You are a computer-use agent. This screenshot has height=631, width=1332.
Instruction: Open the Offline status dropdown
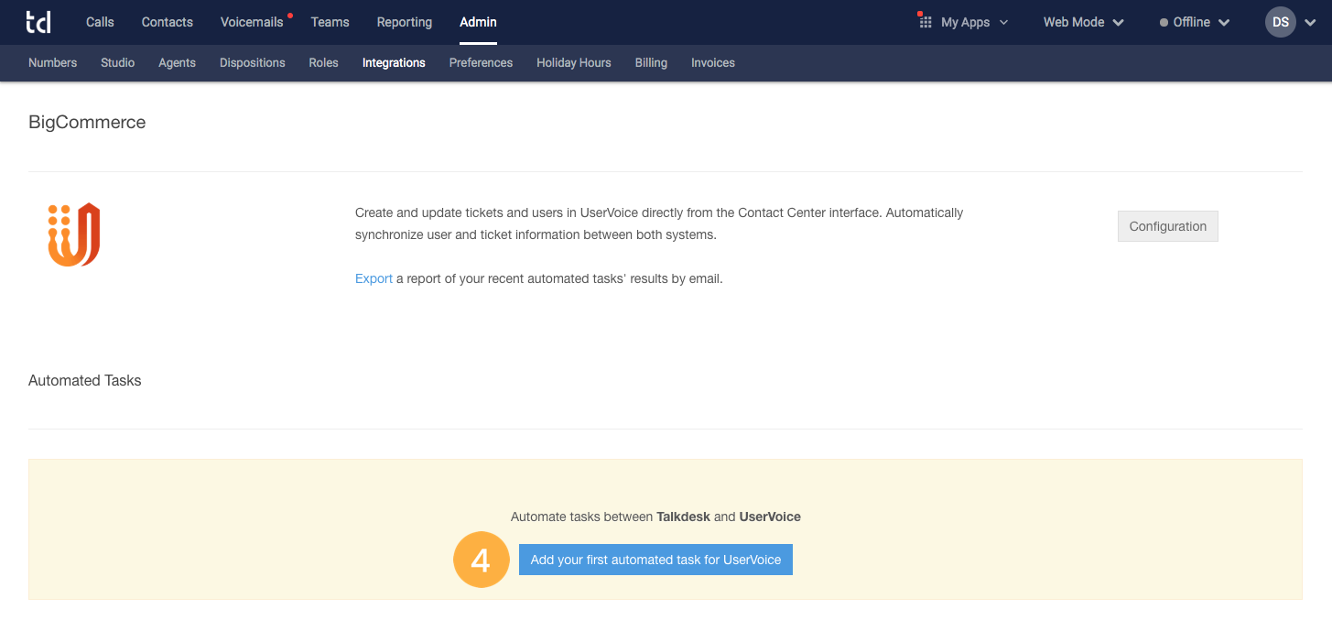1195,22
